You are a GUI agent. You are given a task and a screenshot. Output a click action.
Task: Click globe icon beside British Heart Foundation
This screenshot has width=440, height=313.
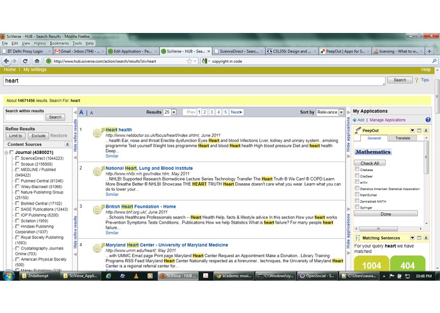(99, 209)
